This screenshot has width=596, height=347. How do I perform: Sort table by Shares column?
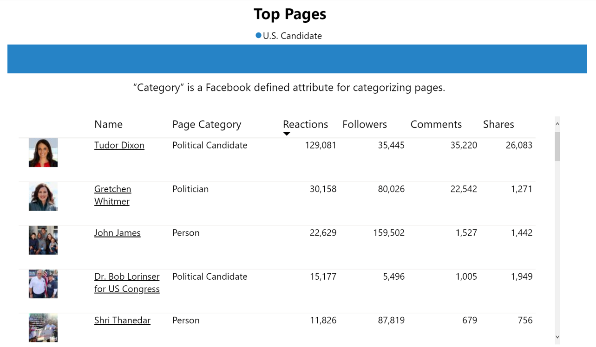(x=498, y=124)
